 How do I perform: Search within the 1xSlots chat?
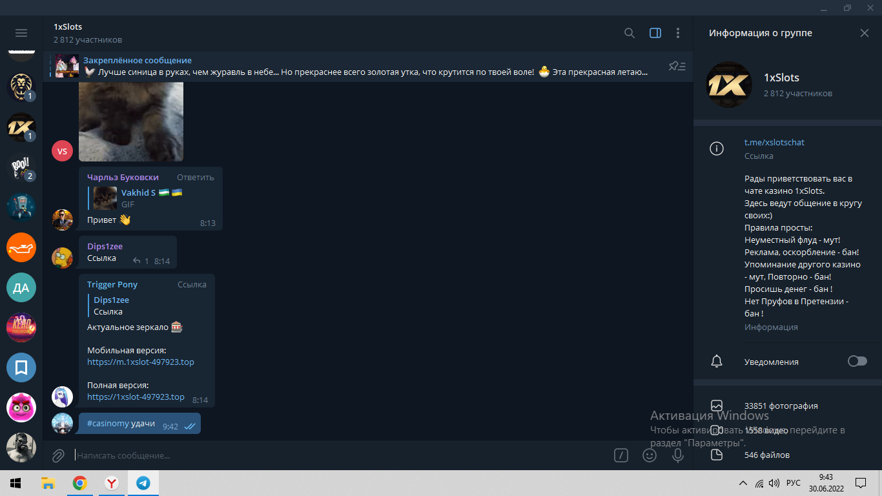(630, 33)
